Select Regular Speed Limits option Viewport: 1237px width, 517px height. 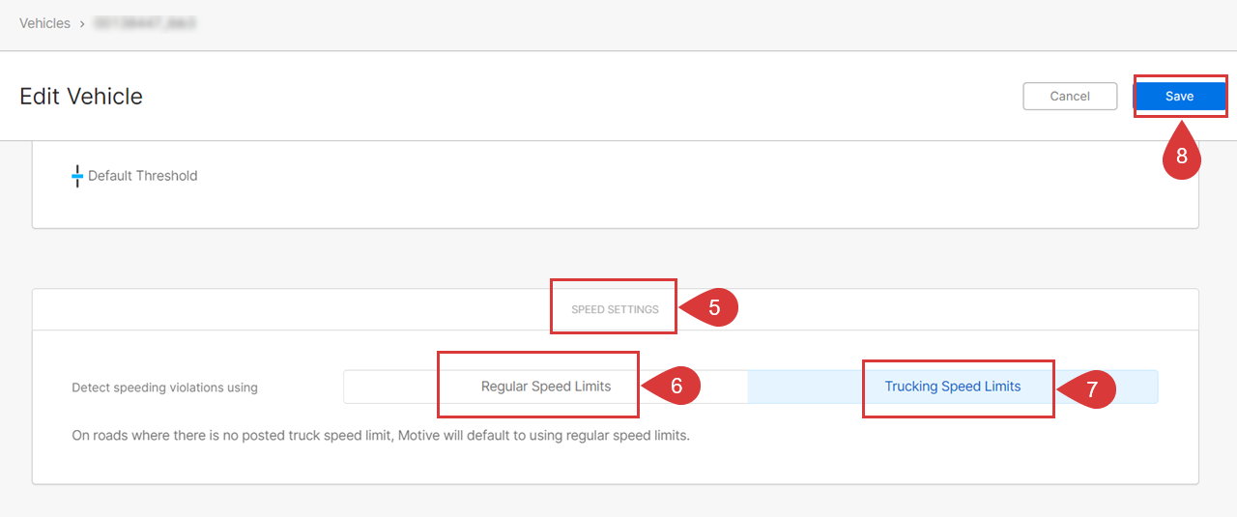(546, 387)
